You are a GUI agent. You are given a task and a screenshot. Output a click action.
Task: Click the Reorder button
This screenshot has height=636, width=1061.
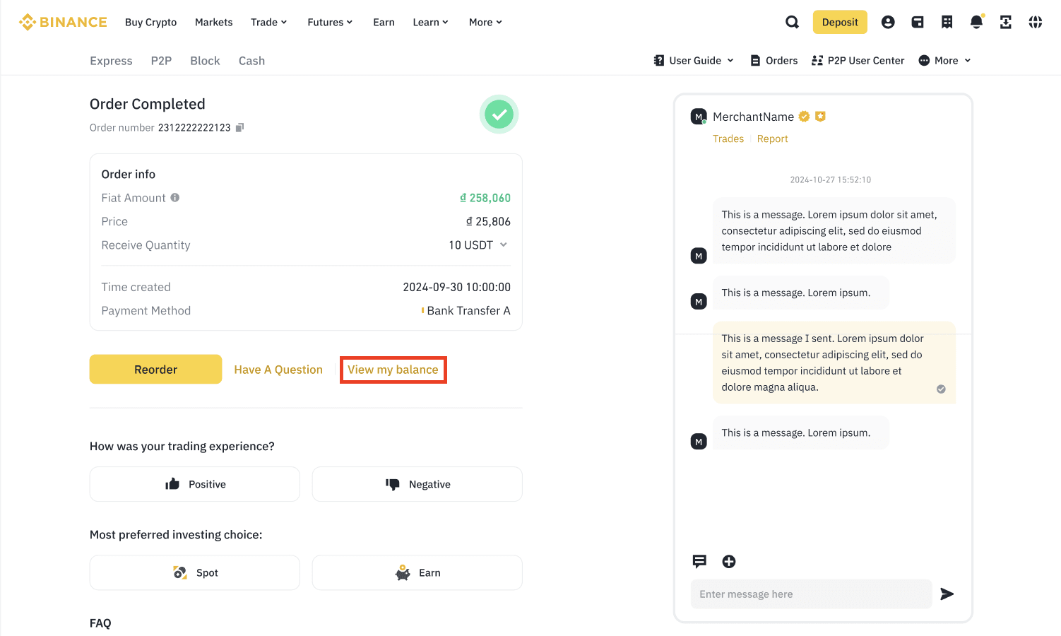coord(155,370)
